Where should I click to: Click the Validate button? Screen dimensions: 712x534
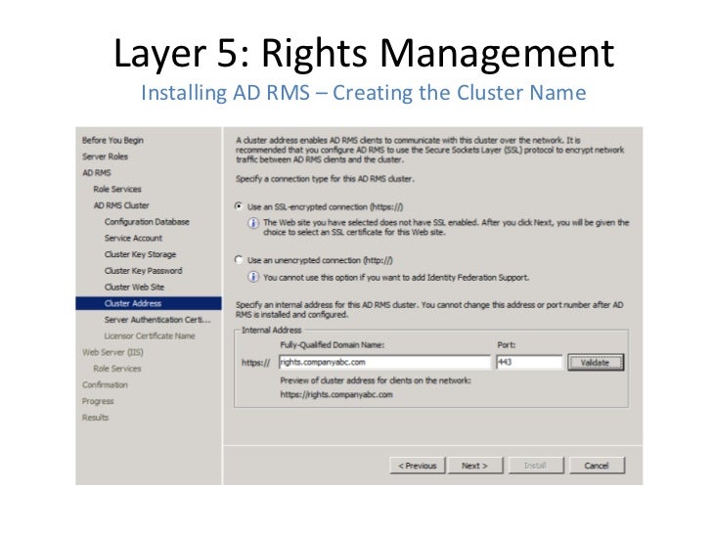(596, 362)
